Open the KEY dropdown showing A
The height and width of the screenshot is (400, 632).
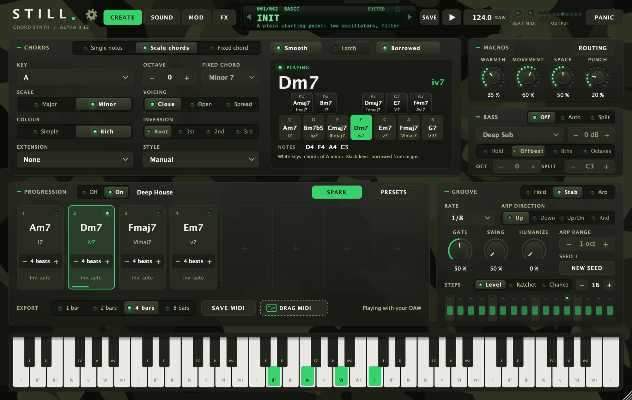(75, 78)
